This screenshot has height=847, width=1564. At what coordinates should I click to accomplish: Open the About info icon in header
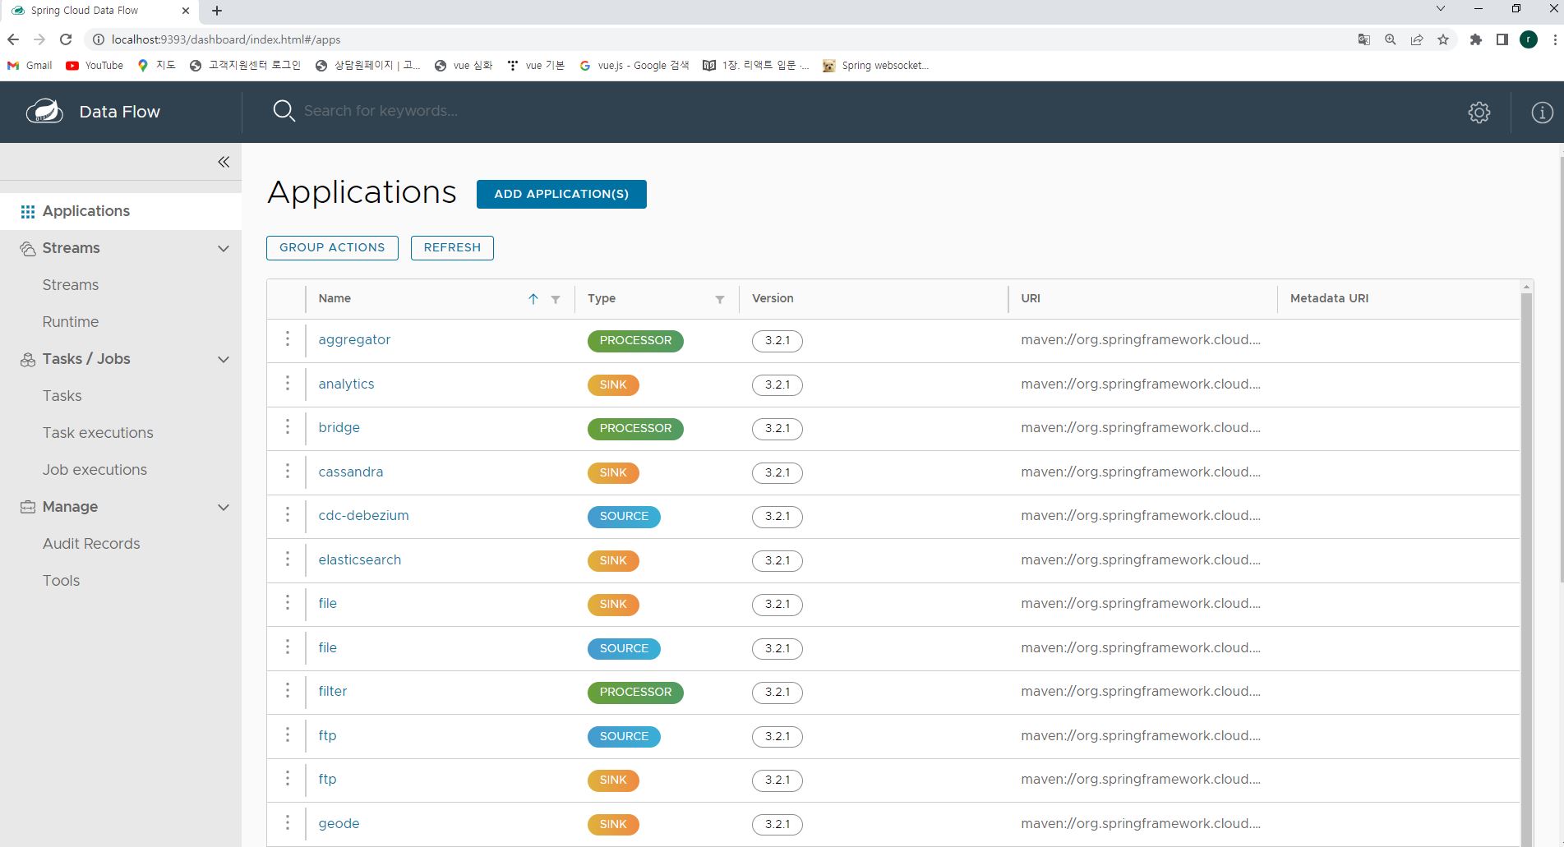[1542, 113]
